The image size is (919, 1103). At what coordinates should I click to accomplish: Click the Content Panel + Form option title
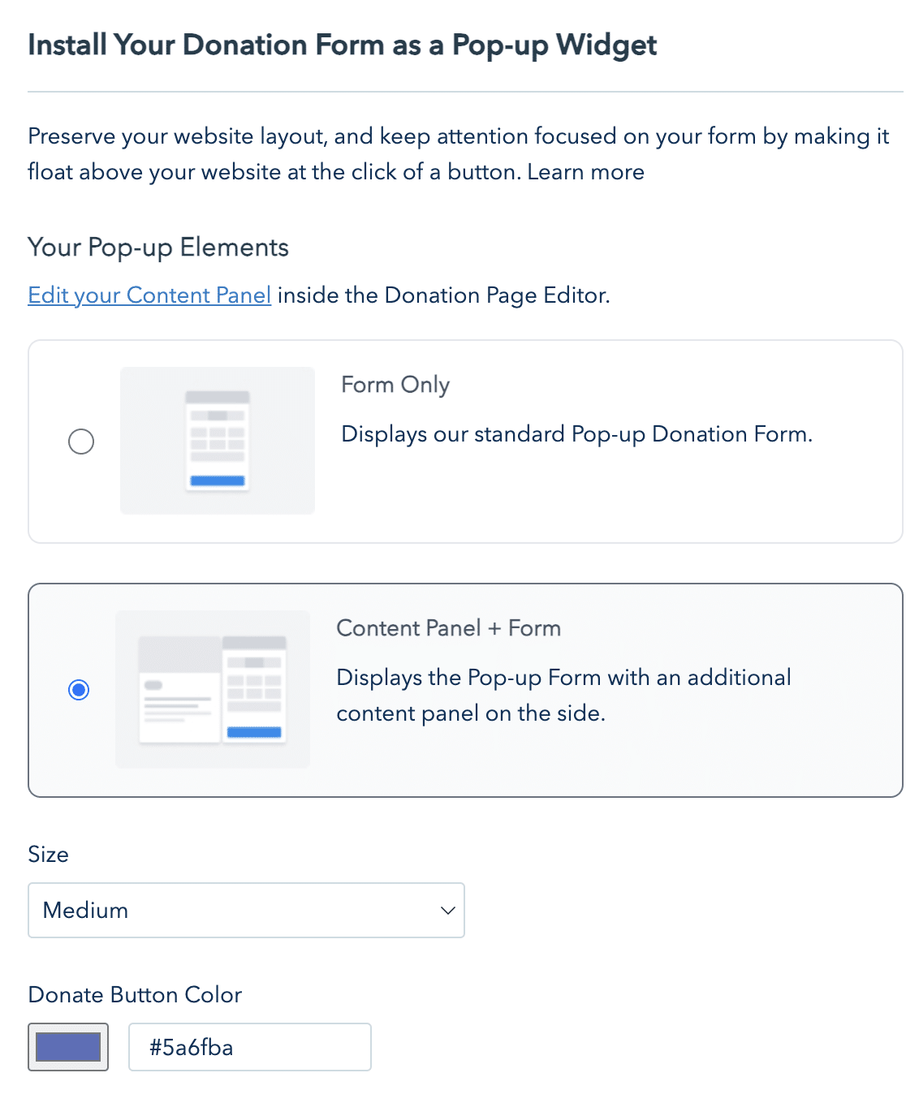[448, 628]
